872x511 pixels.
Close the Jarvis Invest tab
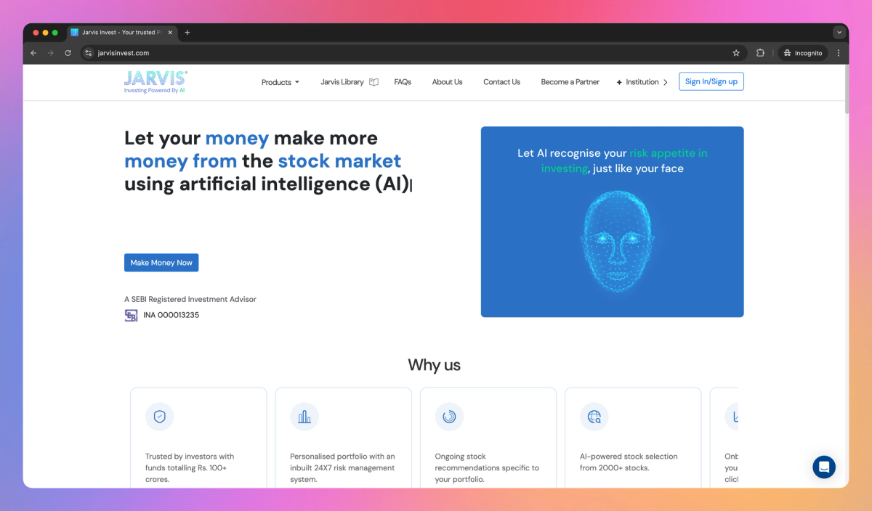pyautogui.click(x=170, y=33)
